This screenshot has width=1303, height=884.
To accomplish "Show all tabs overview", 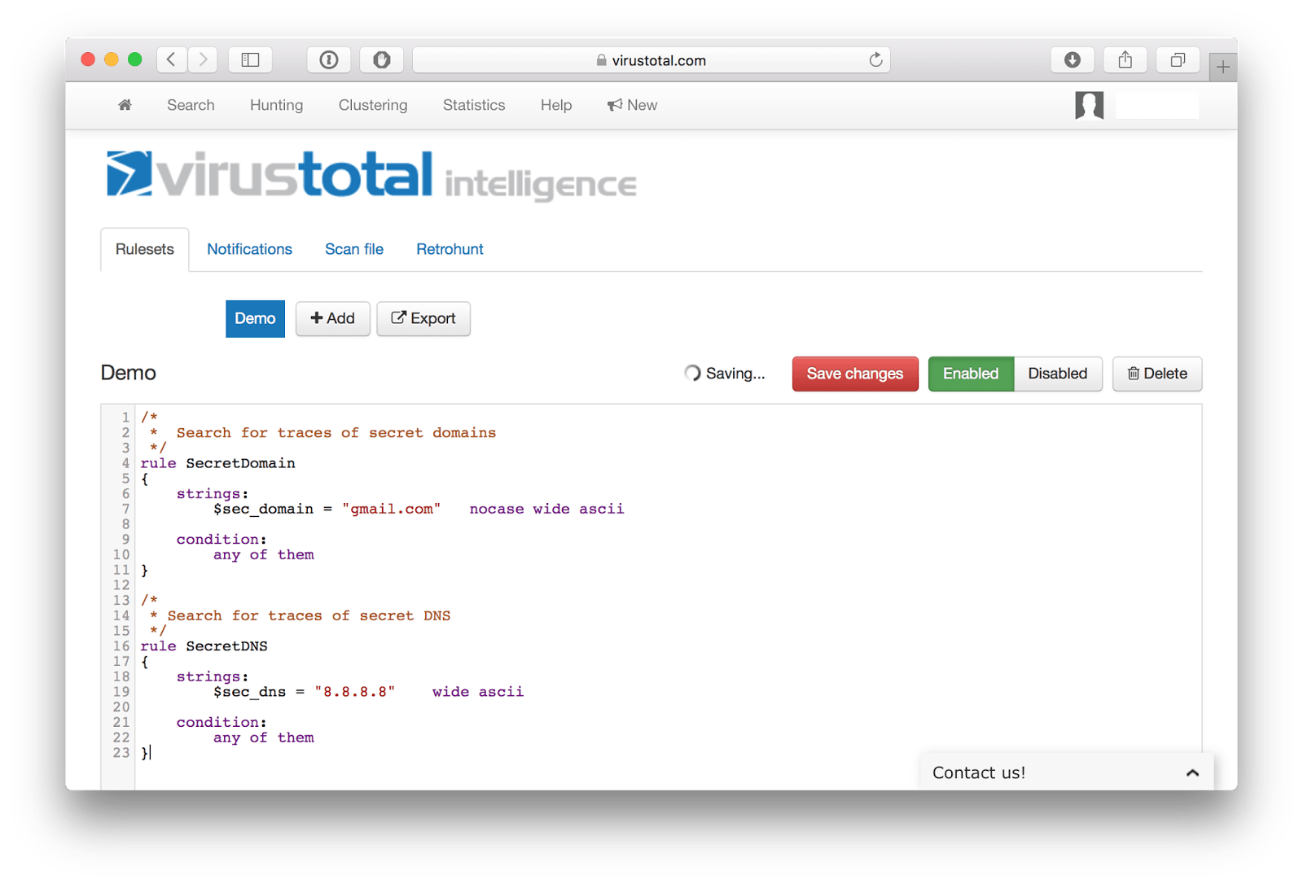I will tap(1178, 59).
